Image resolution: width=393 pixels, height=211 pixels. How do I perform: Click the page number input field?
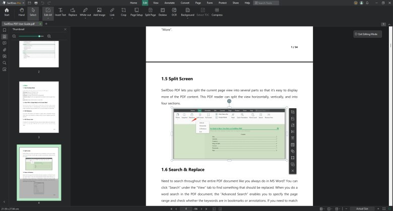[186, 209]
